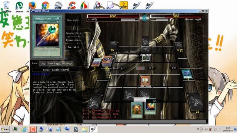This screenshot has height=133, width=237.
Task: Toggle the Ignore chain option
Action: coord(73,33)
